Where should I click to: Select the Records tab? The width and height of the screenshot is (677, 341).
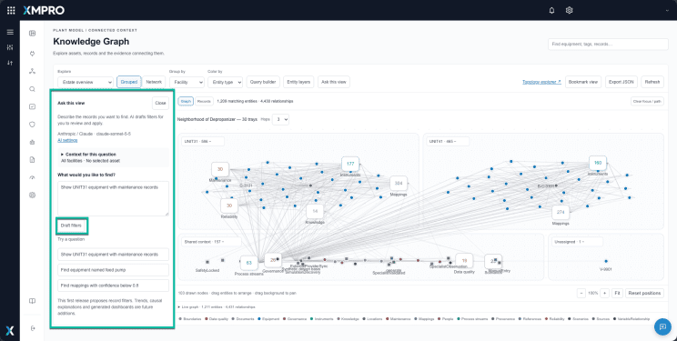pyautogui.click(x=204, y=102)
